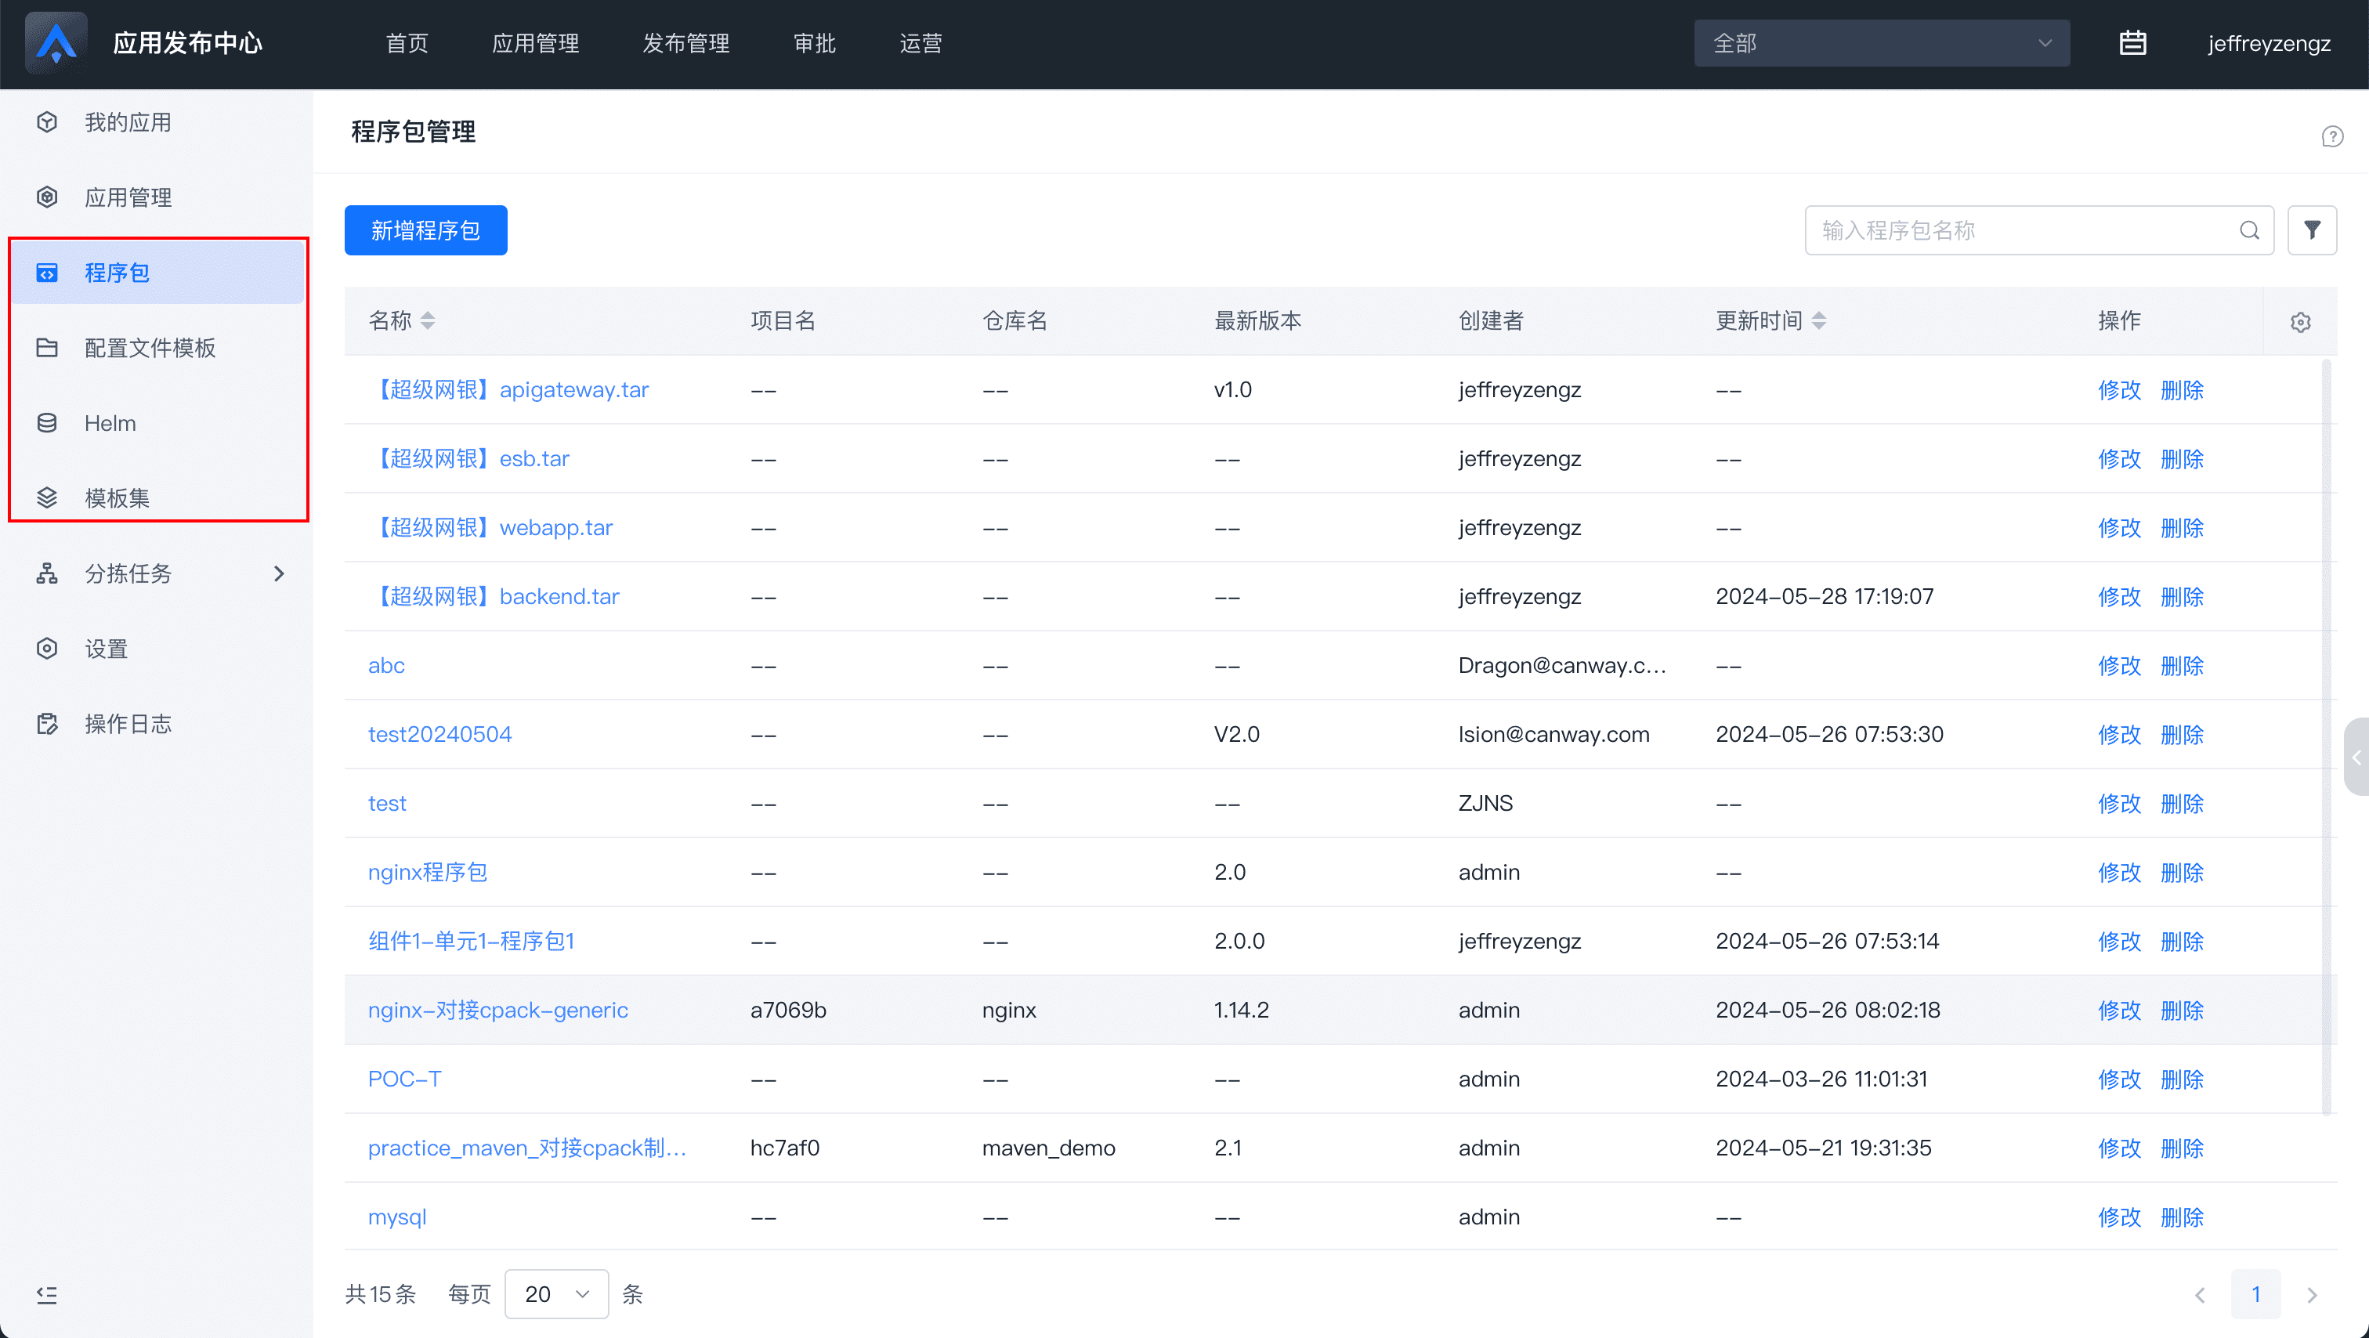The image size is (2369, 1338).
Task: Click the 程序包 sidebar icon
Action: coord(47,272)
